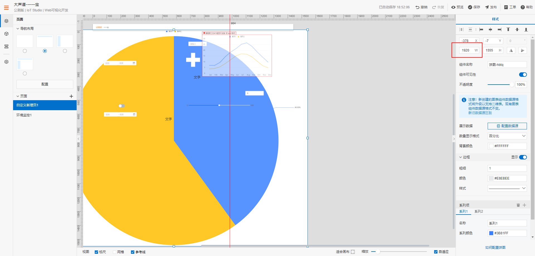The height and width of the screenshot is (256, 535).
Task: Open the 帮助 help menu
Action: (x=527, y=7)
